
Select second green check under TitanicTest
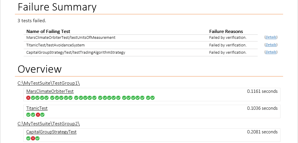(x=33, y=115)
